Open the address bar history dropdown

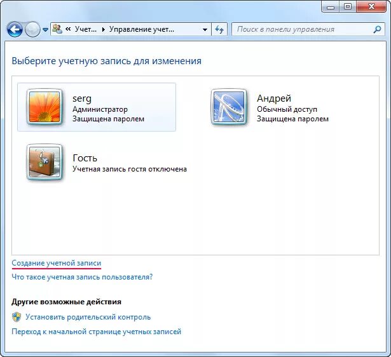205,29
